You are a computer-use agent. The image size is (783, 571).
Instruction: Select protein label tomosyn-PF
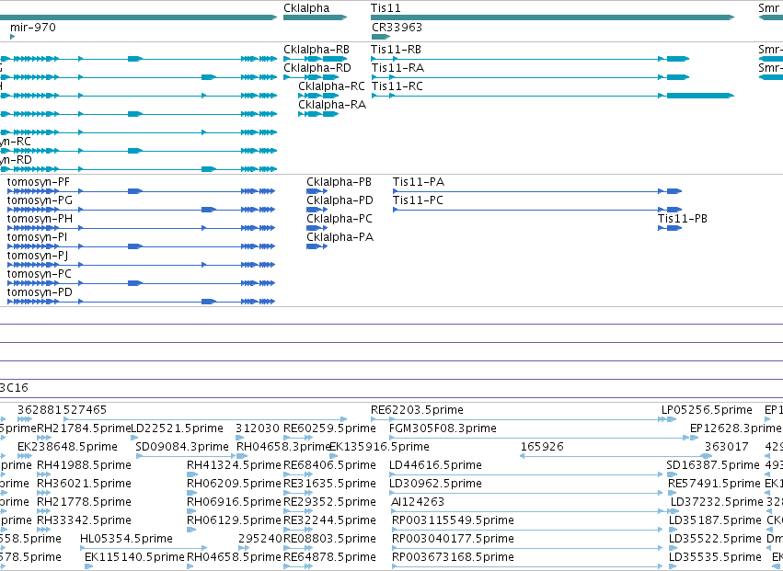coord(39,182)
